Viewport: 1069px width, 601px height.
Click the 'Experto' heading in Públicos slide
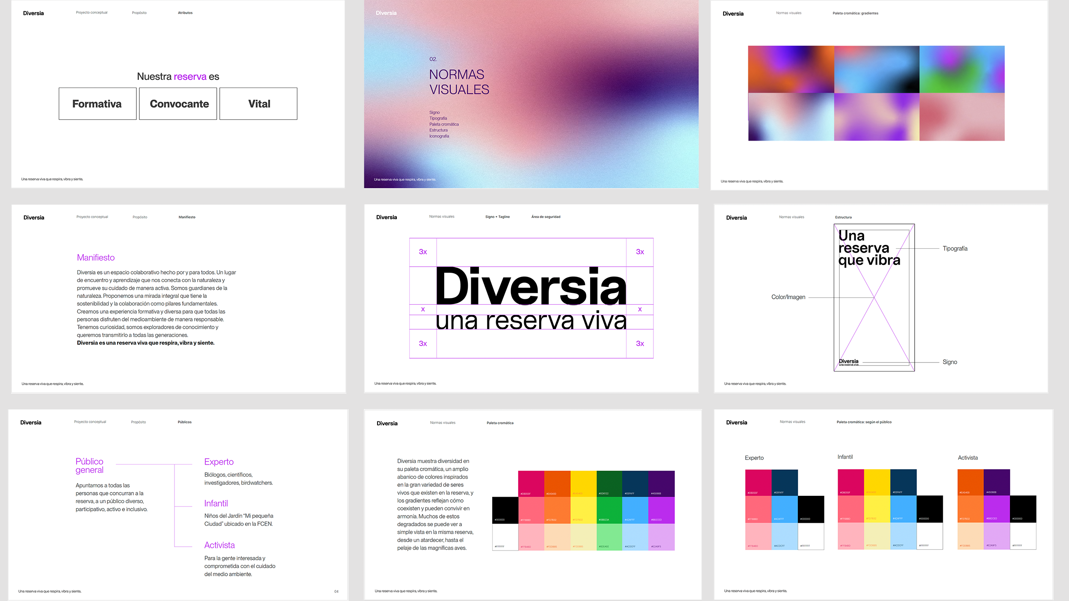(x=219, y=462)
